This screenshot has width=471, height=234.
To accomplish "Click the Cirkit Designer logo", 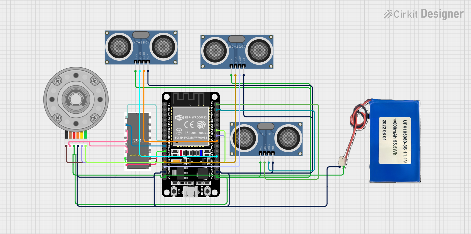I will click(424, 14).
